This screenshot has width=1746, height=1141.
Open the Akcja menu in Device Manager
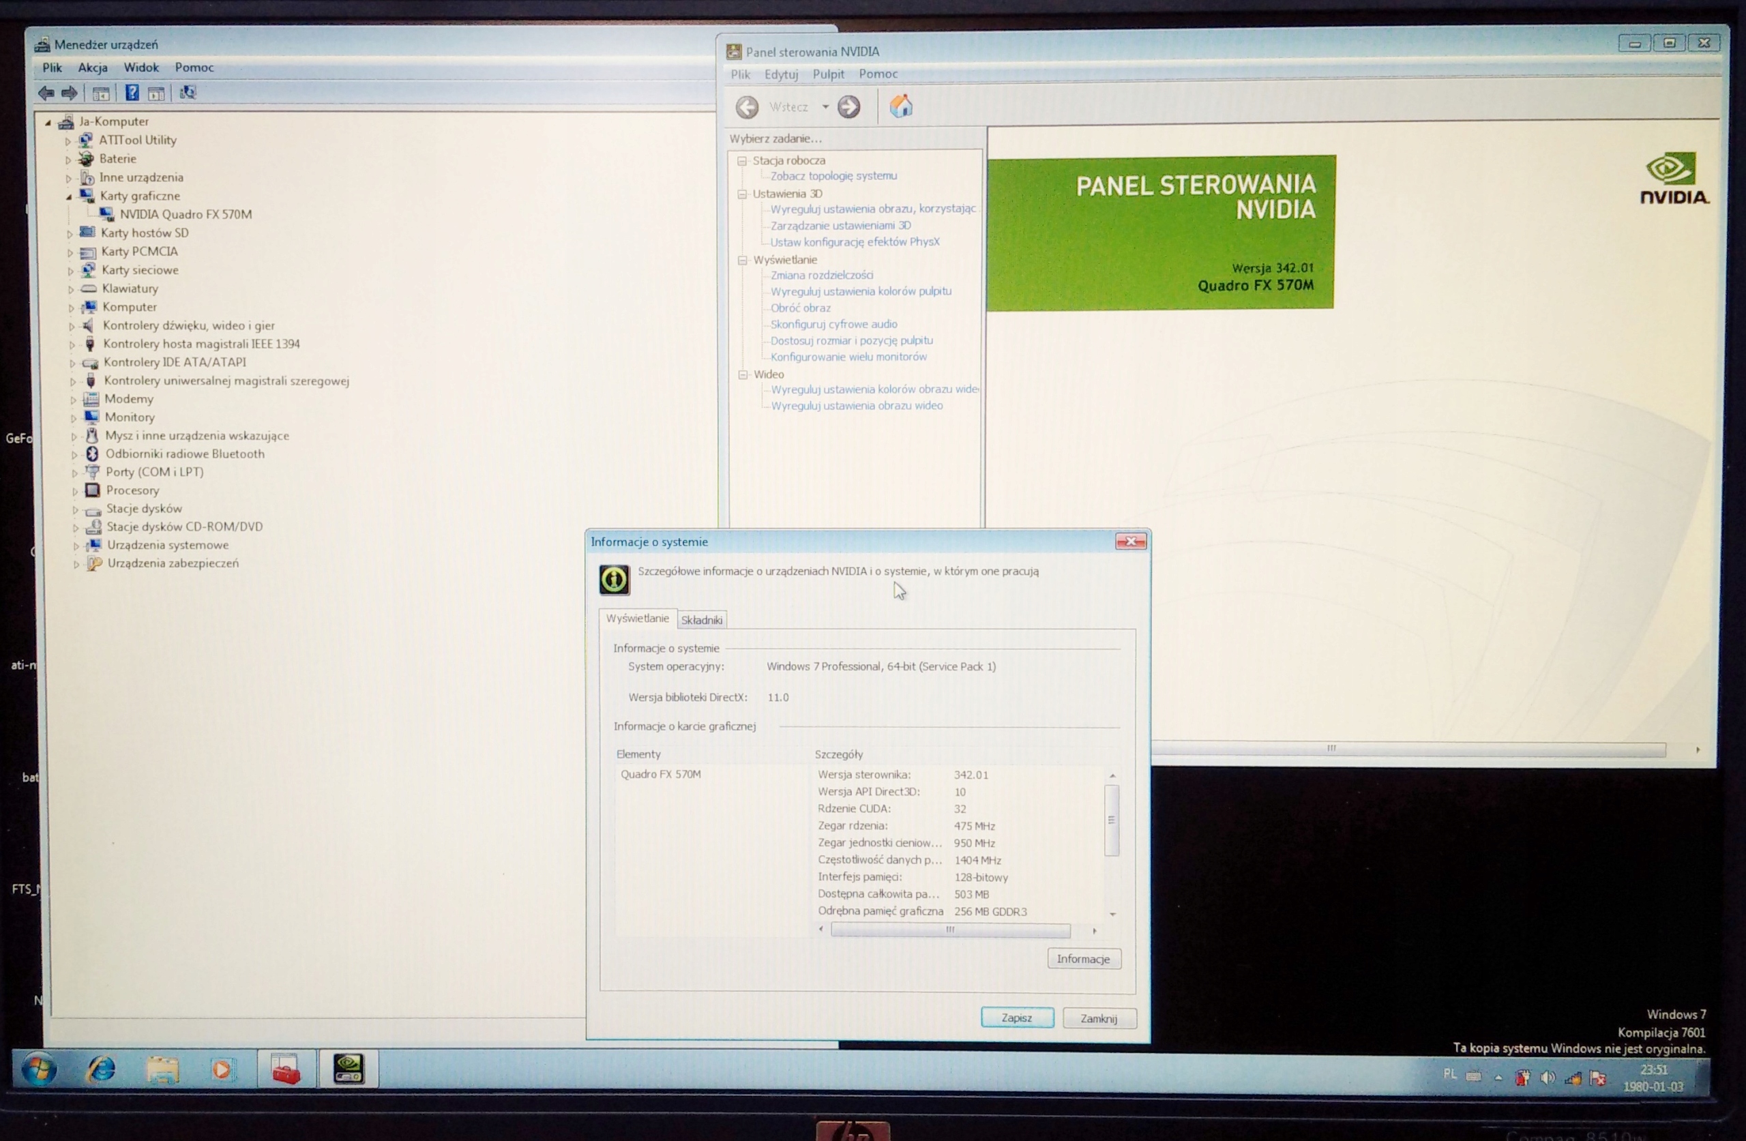point(93,68)
